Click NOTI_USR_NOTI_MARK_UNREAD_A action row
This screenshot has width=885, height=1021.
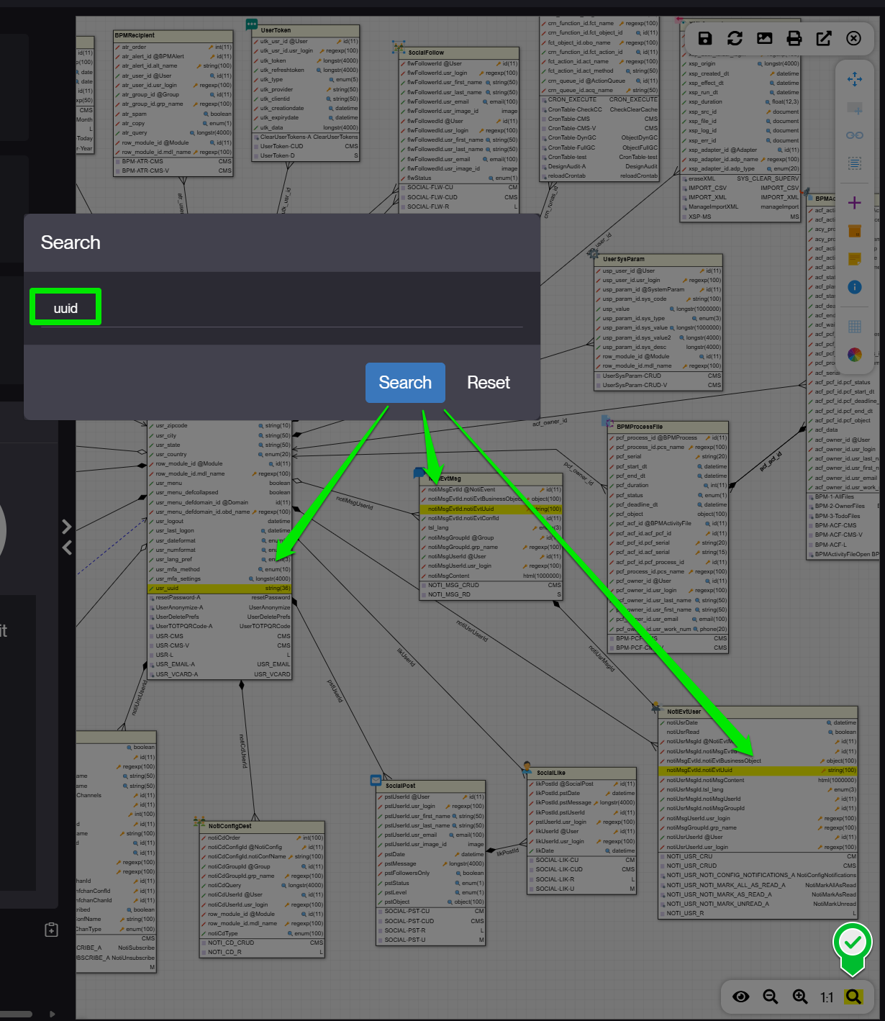tap(758, 904)
